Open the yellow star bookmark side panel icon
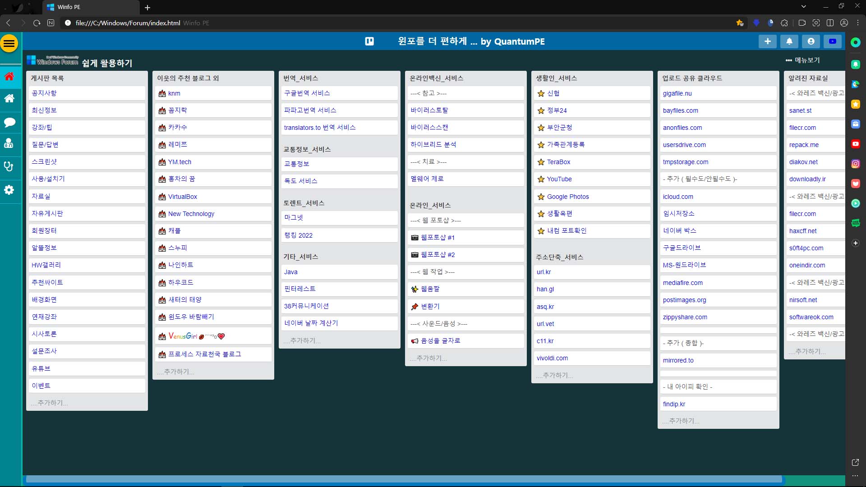Image resolution: width=866 pixels, height=487 pixels. click(x=856, y=104)
